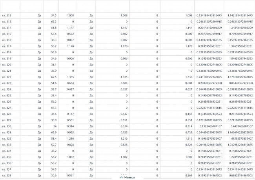Click the total 1.032982246610885 in row кв. 333
This screenshot has height=180, width=255.
(240, 145)
